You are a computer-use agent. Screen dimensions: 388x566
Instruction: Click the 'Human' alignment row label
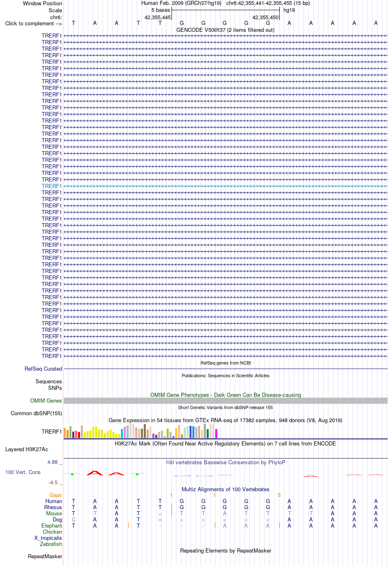(x=54, y=501)
